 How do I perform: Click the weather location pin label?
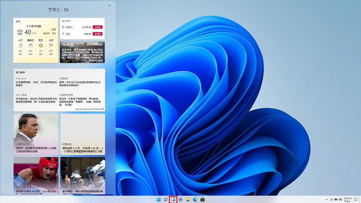34,26
